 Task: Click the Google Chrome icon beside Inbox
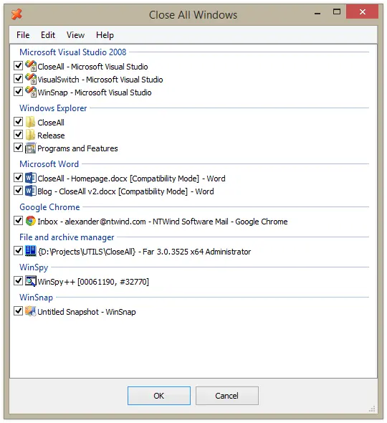click(31, 221)
